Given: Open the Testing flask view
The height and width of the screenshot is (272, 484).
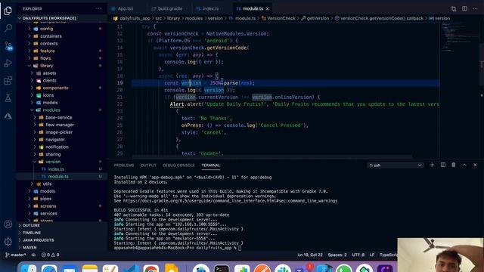Looking at the screenshot, I should point(8,98).
